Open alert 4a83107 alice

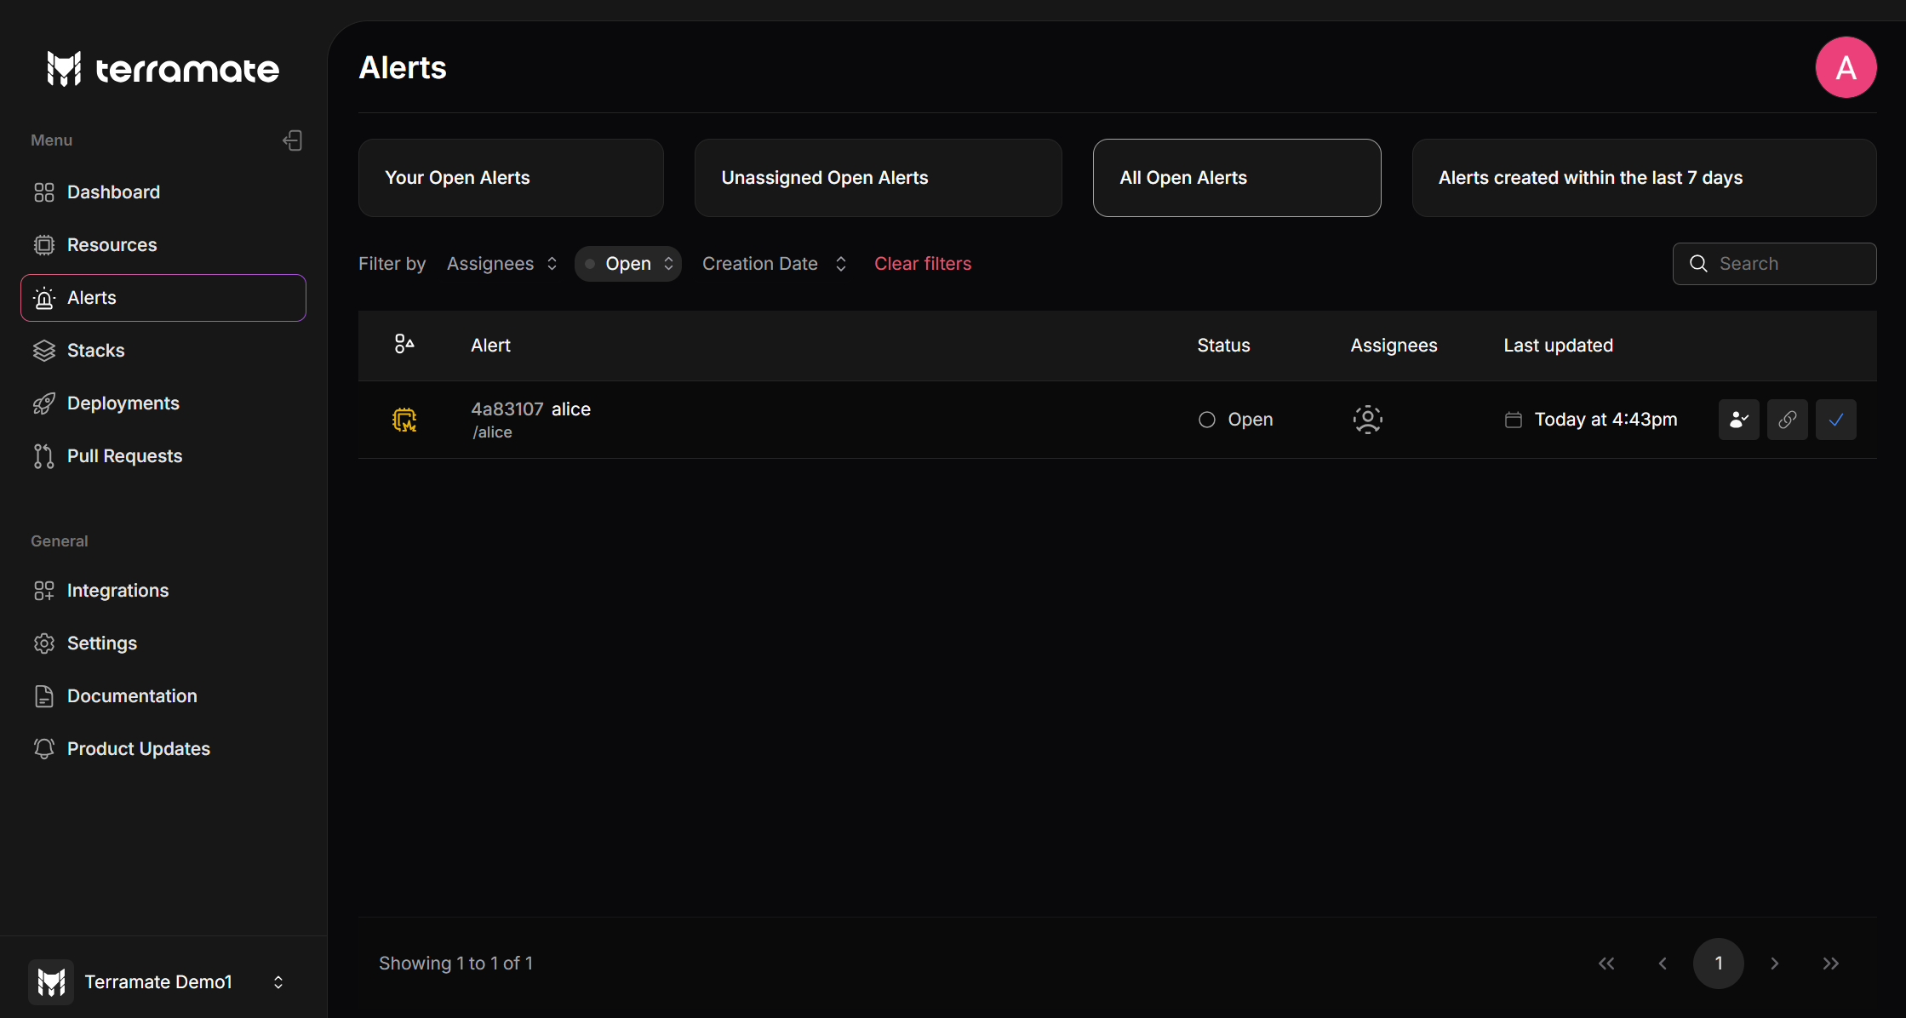coord(530,409)
